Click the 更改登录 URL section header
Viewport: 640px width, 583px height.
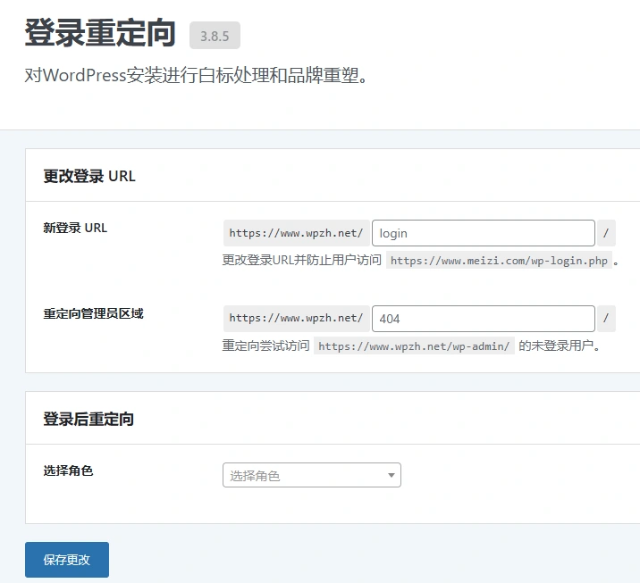coord(89,176)
